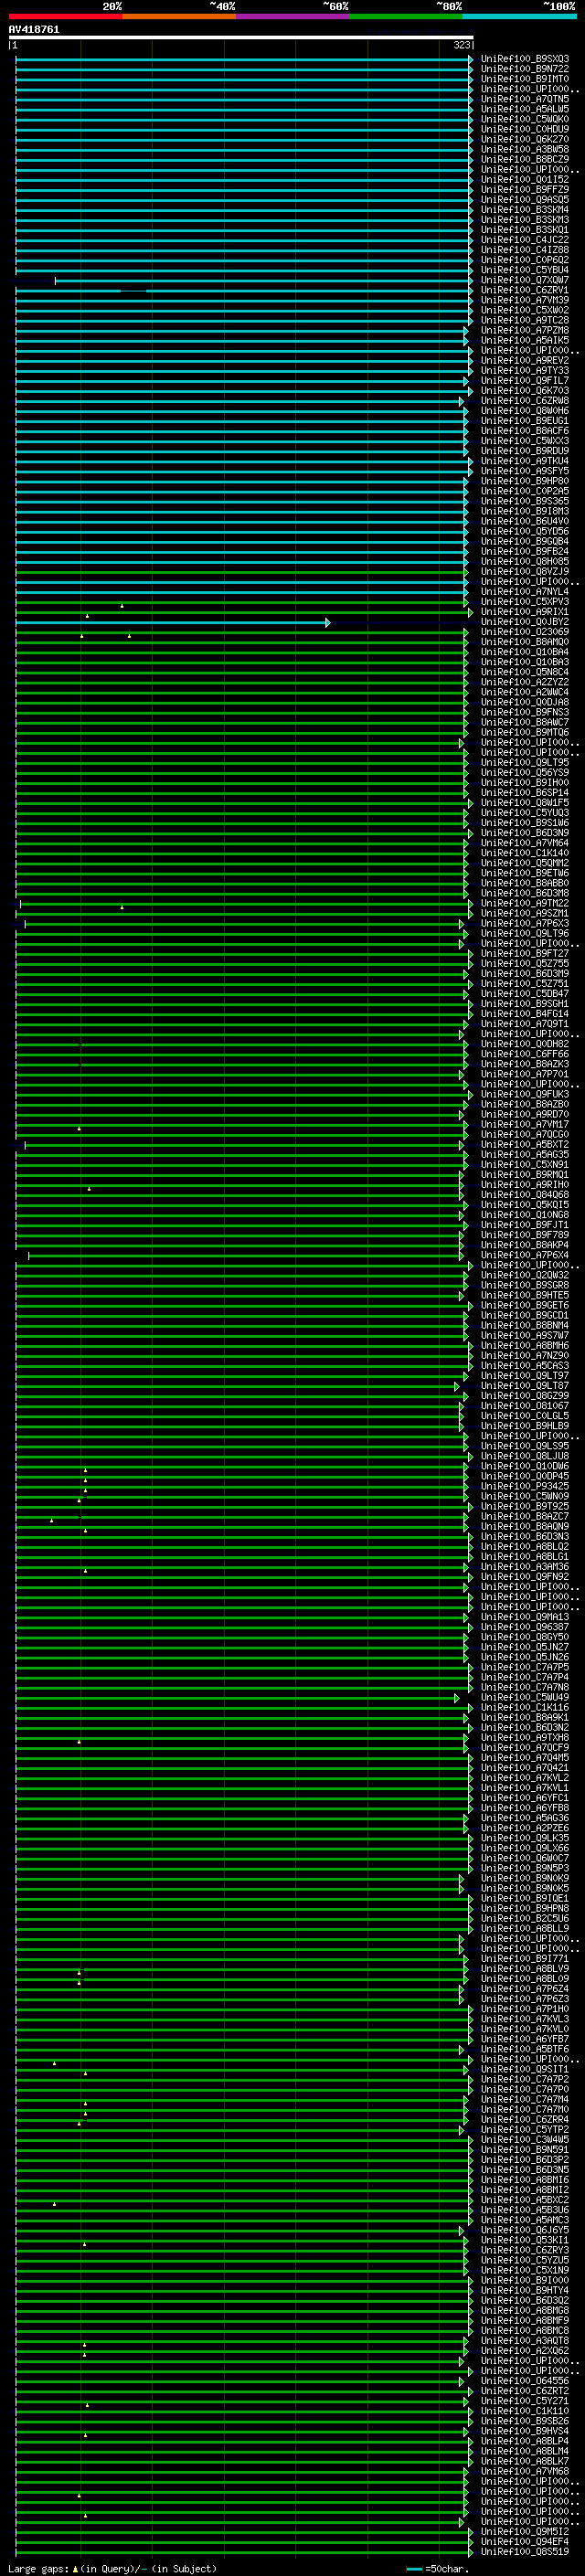
Task: Click the cyan ~100% identity legend segment
Action: pos(519,16)
